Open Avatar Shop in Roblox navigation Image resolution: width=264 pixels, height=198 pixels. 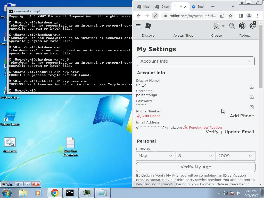point(183,36)
